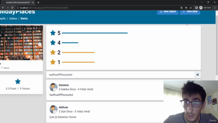Navigate to Adana breadcrumb link
Image resolution: width=218 pixels, height=123 pixels.
point(13,18)
